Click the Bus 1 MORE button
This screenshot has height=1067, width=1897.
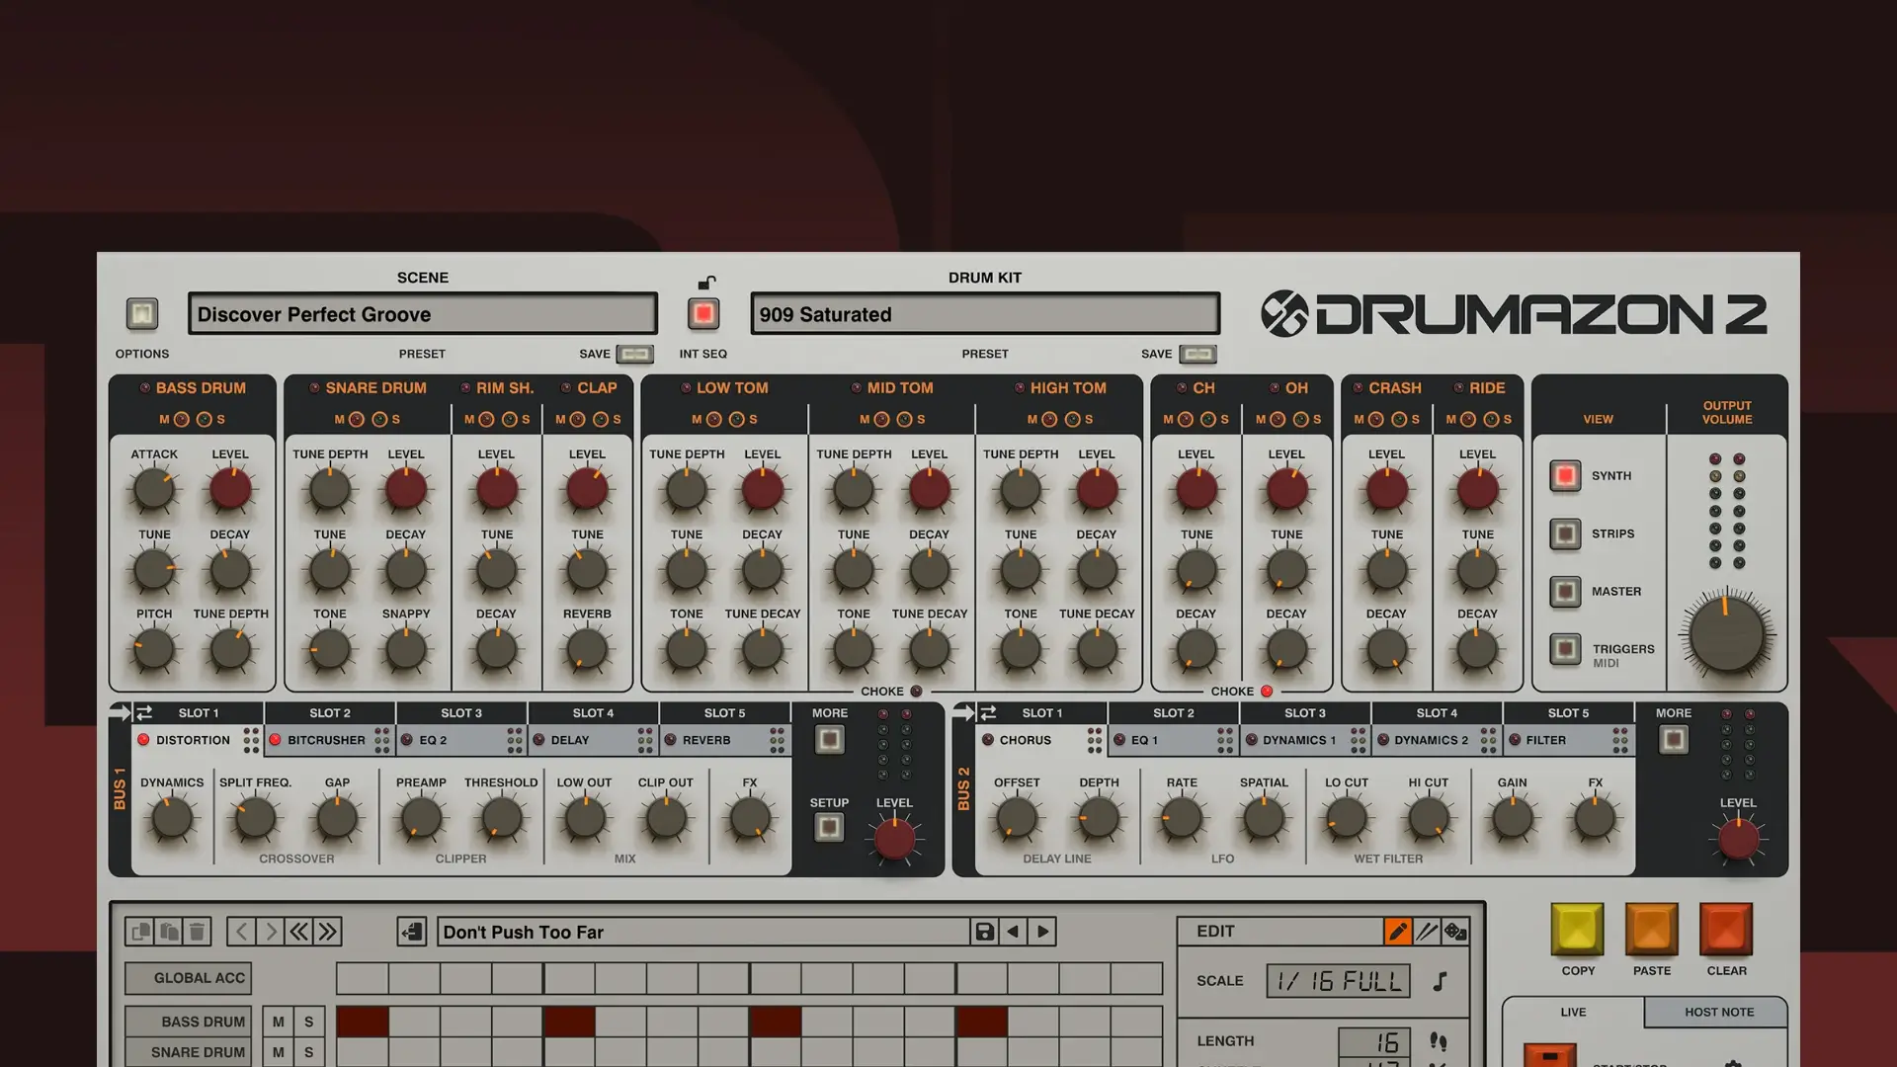(x=830, y=739)
